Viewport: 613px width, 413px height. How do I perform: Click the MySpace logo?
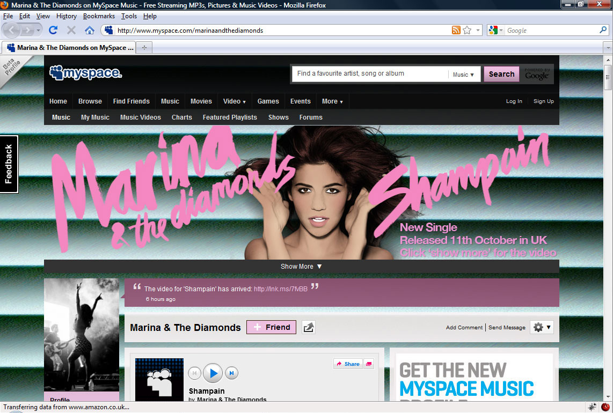(86, 72)
